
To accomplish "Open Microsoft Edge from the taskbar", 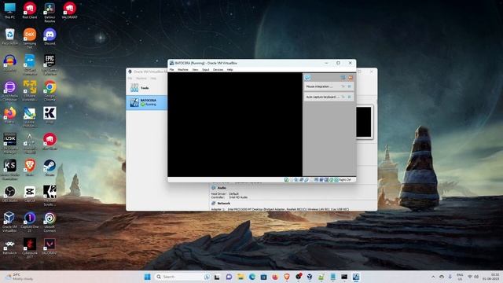I will point(252,277).
